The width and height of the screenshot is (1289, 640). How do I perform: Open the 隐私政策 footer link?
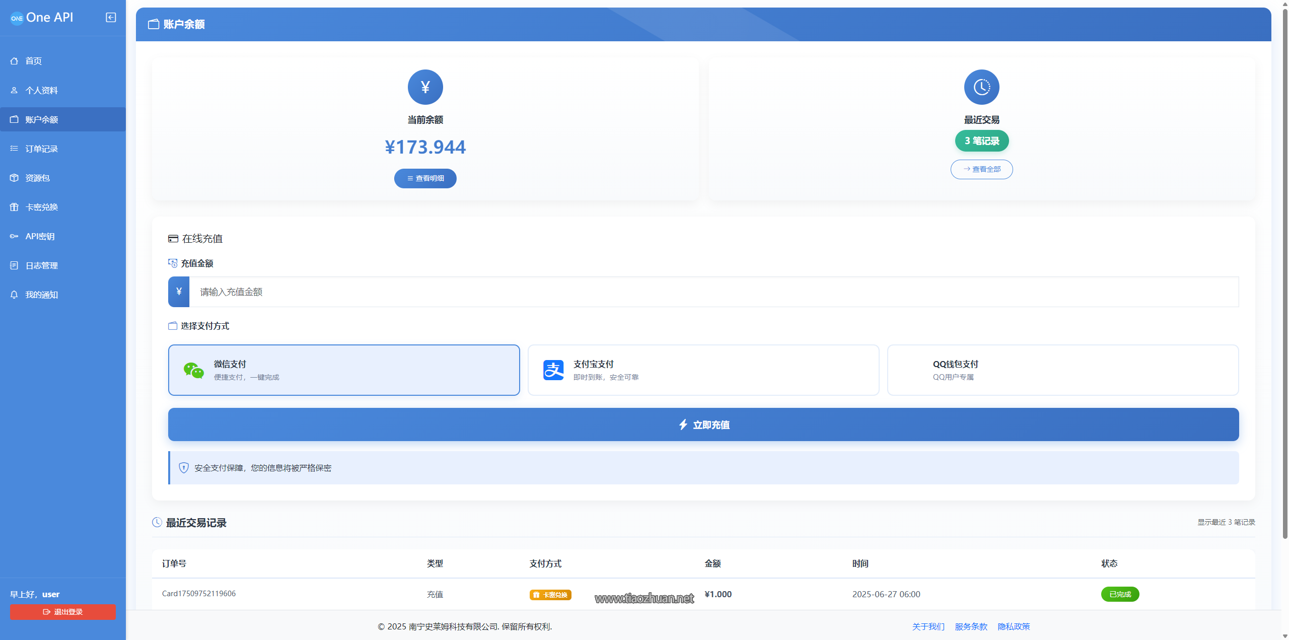coord(1014,626)
